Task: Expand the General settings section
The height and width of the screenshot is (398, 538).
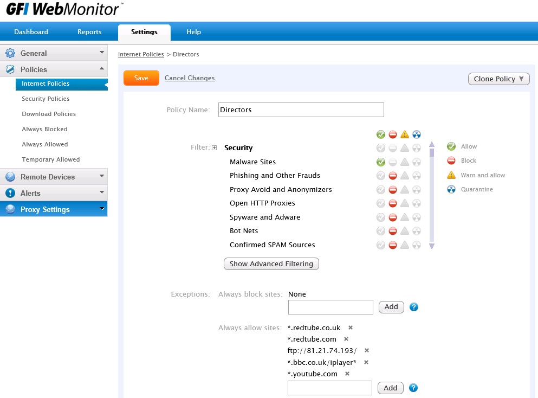Action: pyautogui.click(x=54, y=53)
